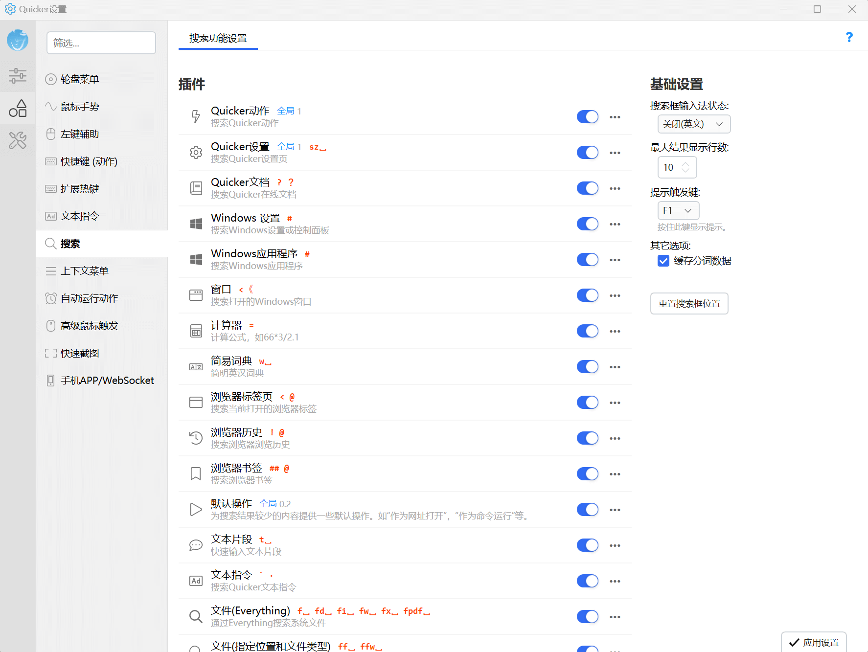Click the Ad icon for 文本指令 plugin
Viewport: 868px width, 652px height.
click(x=196, y=581)
